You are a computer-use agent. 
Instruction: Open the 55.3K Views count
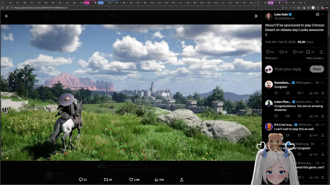coord(306,42)
